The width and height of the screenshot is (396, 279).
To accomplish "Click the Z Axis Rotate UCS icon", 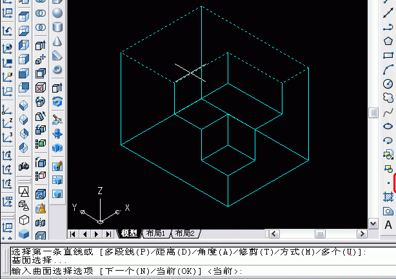I will [x=7, y=184].
